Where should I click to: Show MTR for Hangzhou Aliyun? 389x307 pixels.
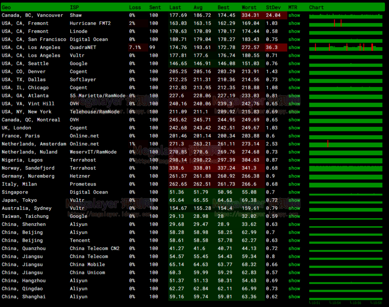coord(294,281)
